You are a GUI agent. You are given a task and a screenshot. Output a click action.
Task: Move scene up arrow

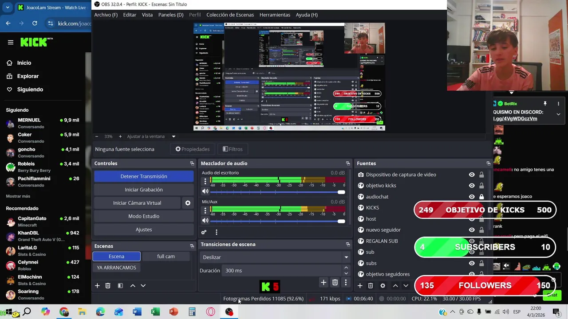(133, 286)
